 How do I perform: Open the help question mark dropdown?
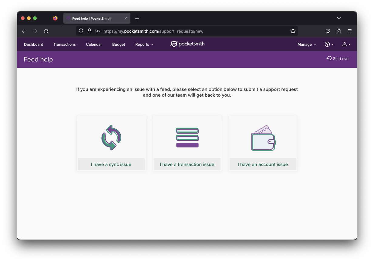point(329,45)
